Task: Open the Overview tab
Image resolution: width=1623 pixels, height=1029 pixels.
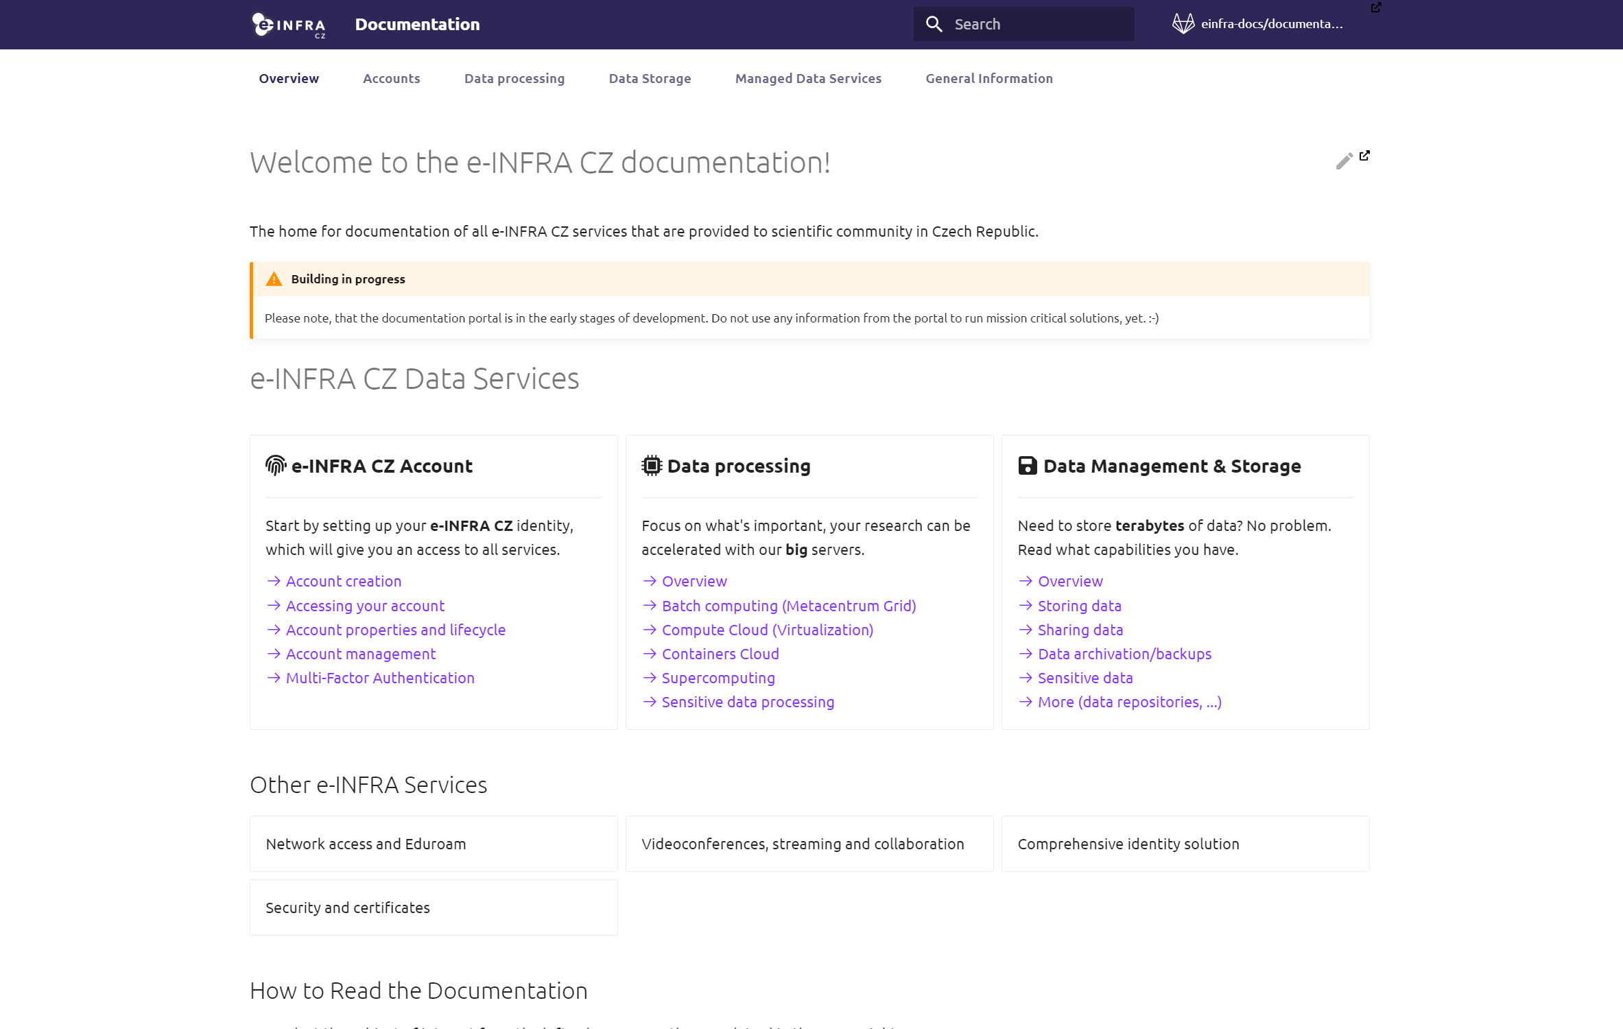Action: [x=289, y=78]
